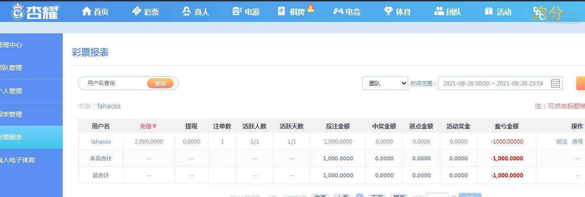Screen dimensions: 585x197
Task: Sort table by 注单数 column header
Action: coord(222,126)
